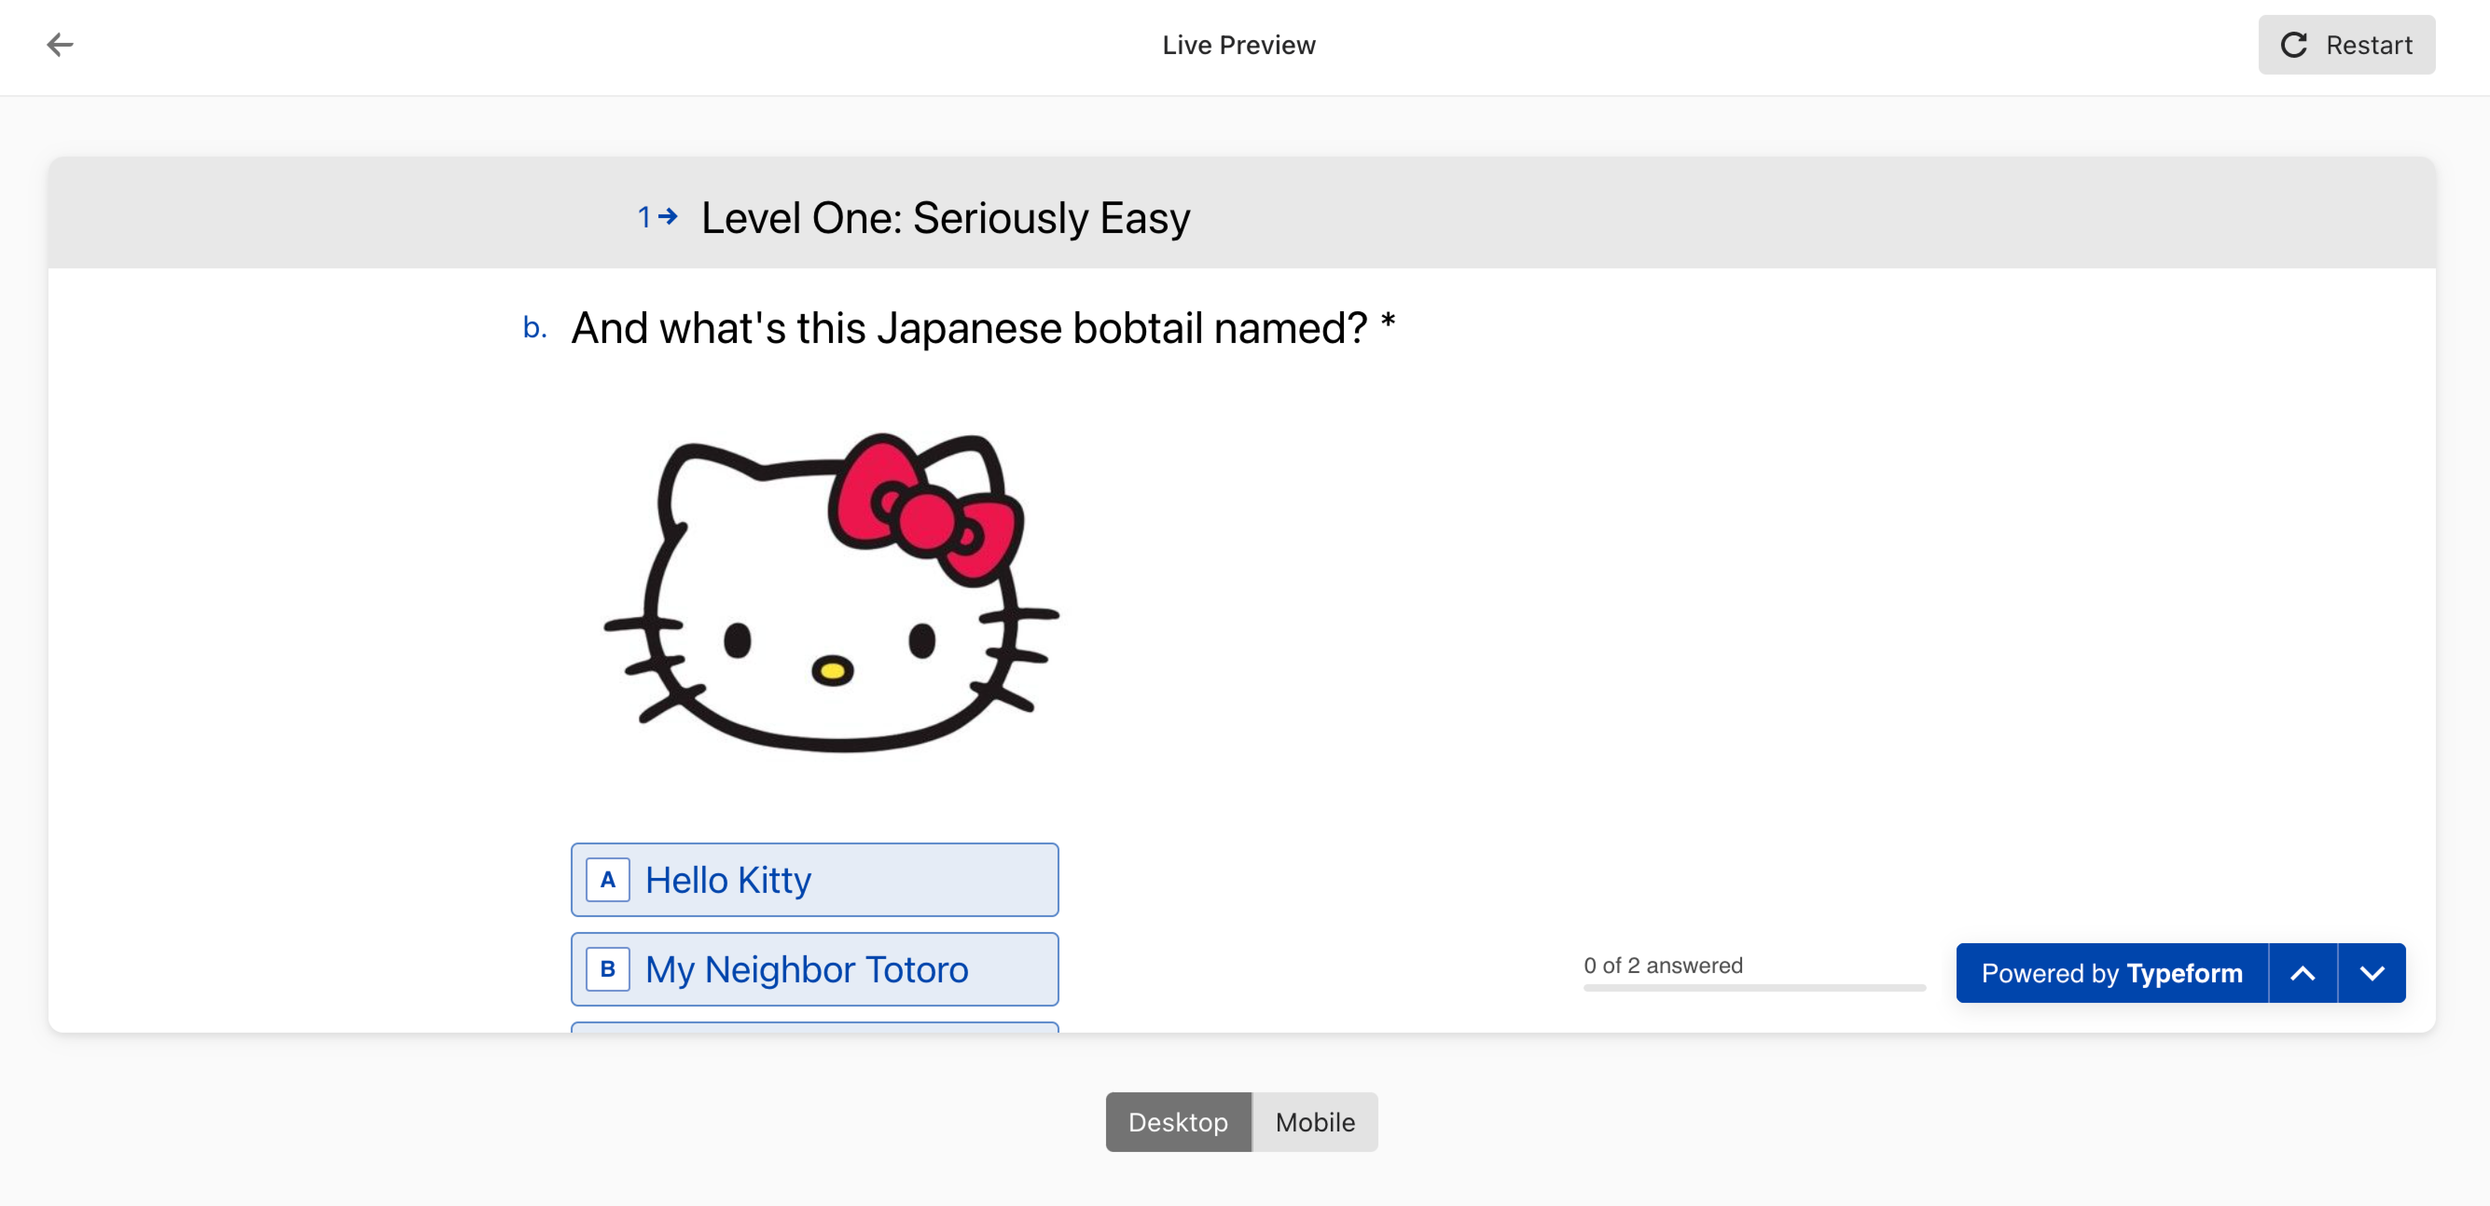Click the question number 1 arrow marker
2490x1206 pixels.
click(x=657, y=217)
